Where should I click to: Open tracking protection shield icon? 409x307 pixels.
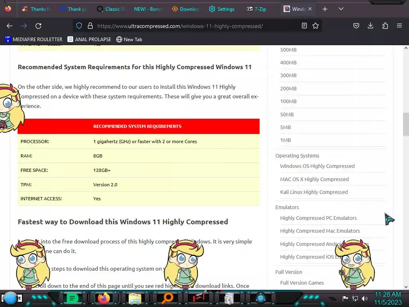[79, 26]
